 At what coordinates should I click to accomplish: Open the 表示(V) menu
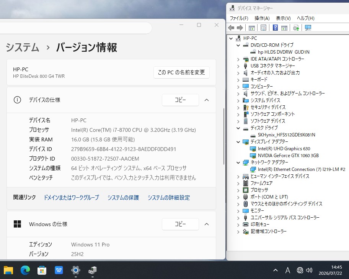[283, 18]
